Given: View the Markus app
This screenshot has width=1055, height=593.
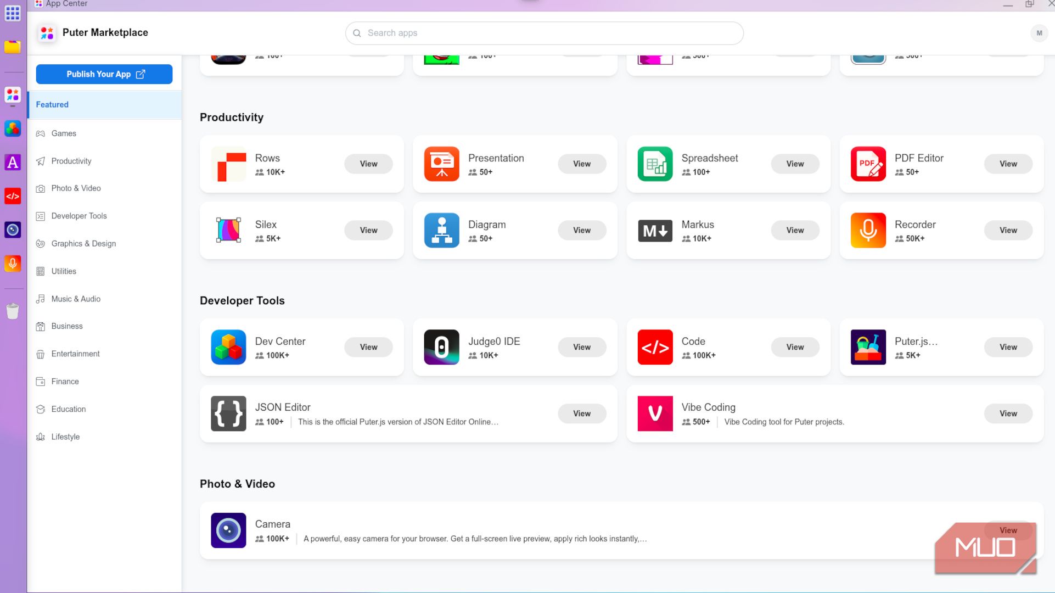Looking at the screenshot, I should pyautogui.click(x=795, y=230).
